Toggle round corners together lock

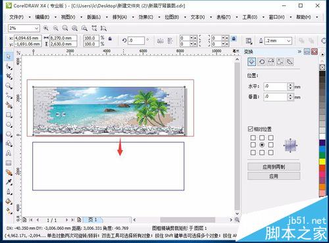coord(234,39)
